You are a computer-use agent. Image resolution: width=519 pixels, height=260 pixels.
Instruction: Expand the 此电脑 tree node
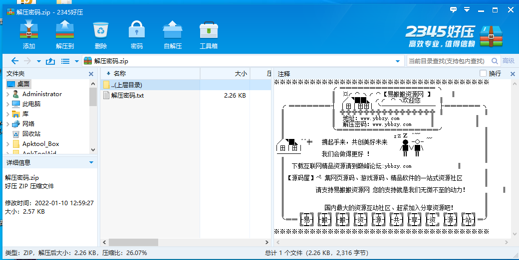point(8,104)
